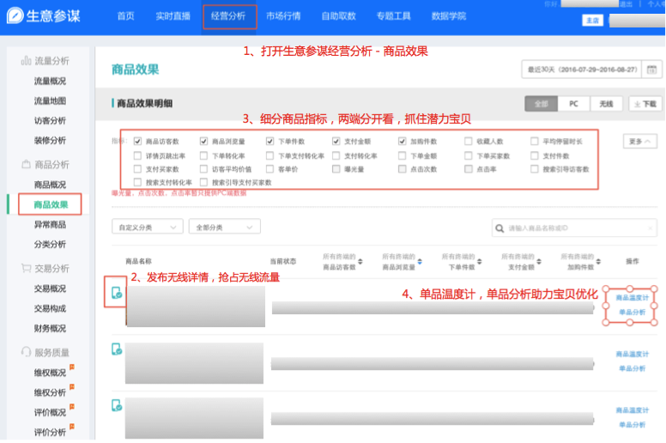Screen dimensions: 666x443
Task: Tick the 支付转化率 checkbox
Action: click(x=336, y=156)
